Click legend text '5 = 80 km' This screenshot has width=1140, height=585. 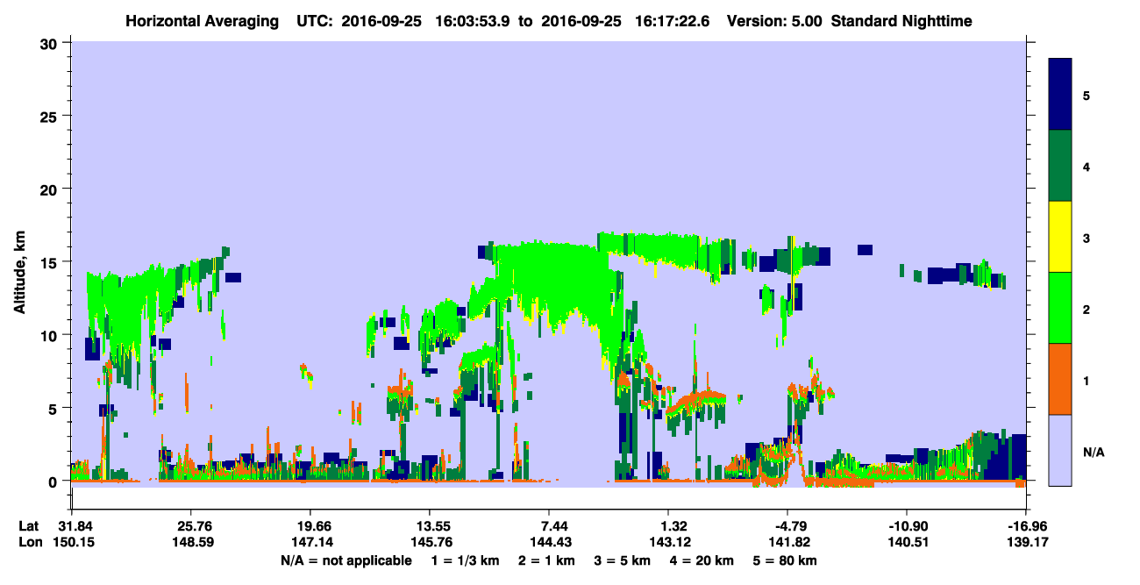[x=787, y=560]
